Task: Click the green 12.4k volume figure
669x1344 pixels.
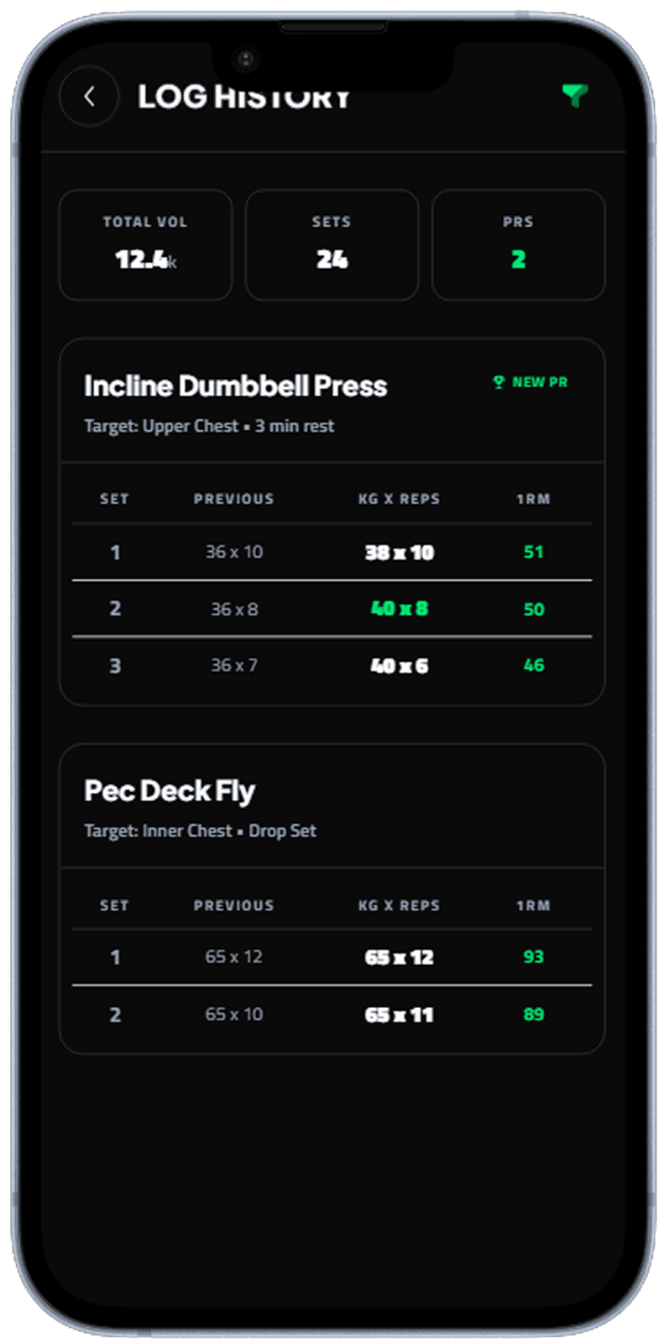Action: pos(144,260)
